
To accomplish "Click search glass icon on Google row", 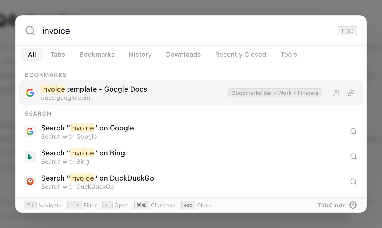I will click(354, 131).
